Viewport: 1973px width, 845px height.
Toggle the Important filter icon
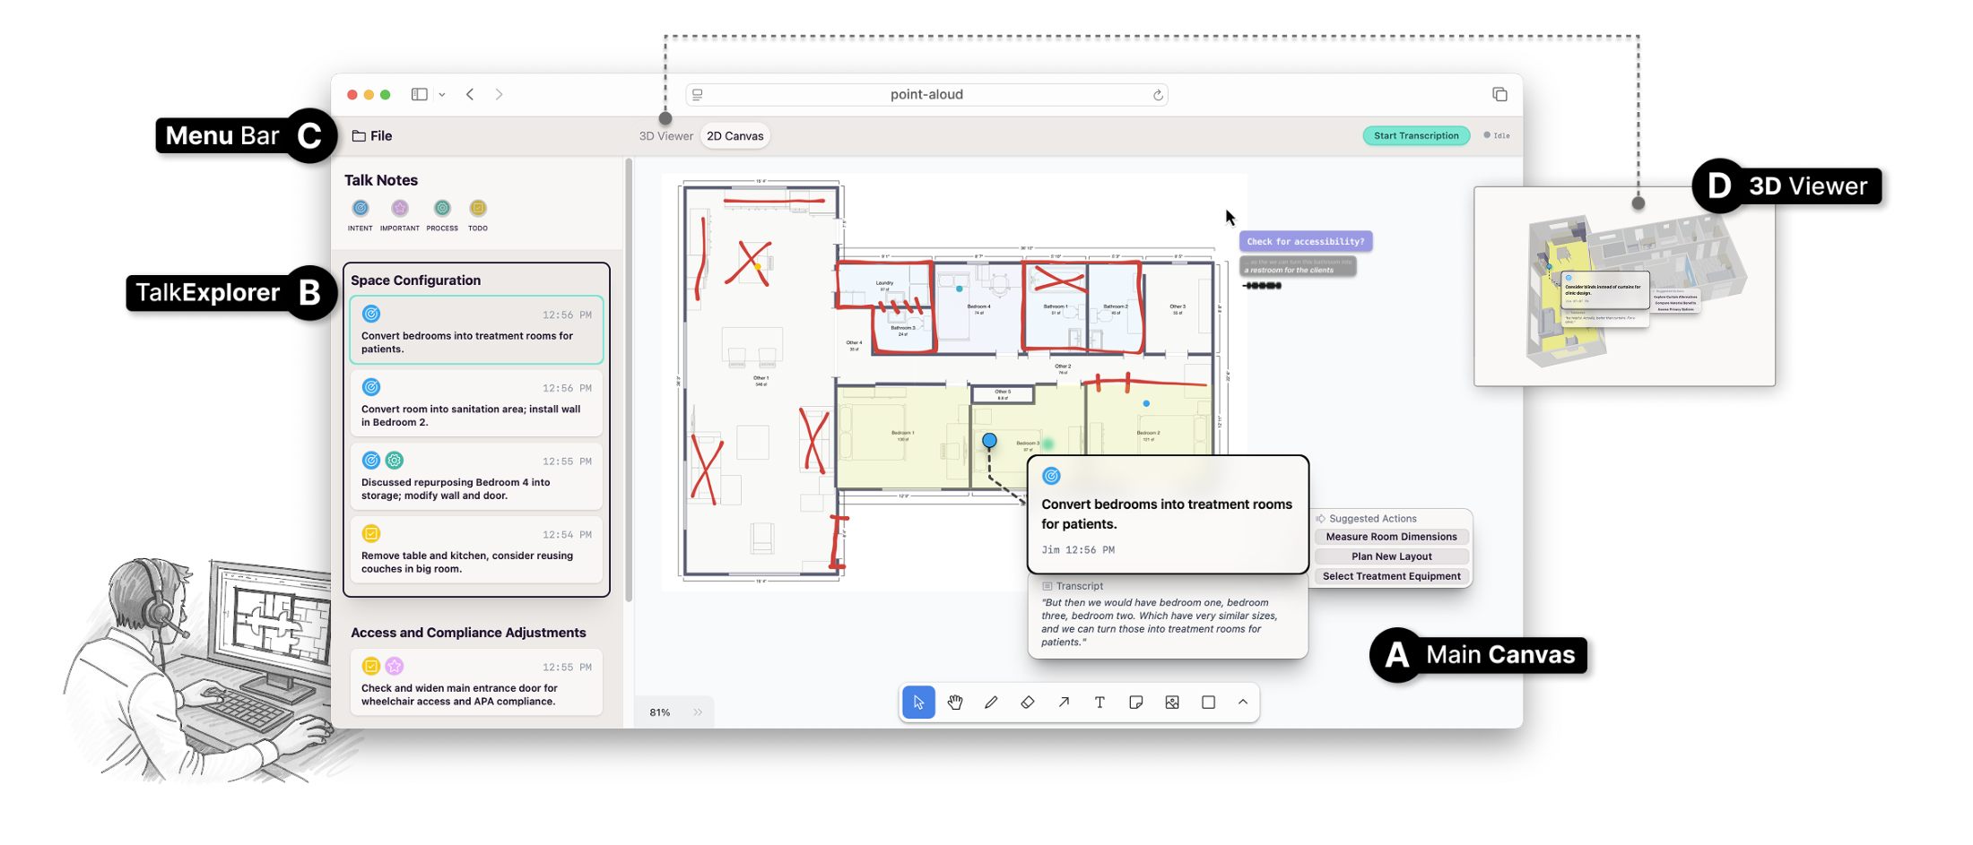(x=400, y=208)
